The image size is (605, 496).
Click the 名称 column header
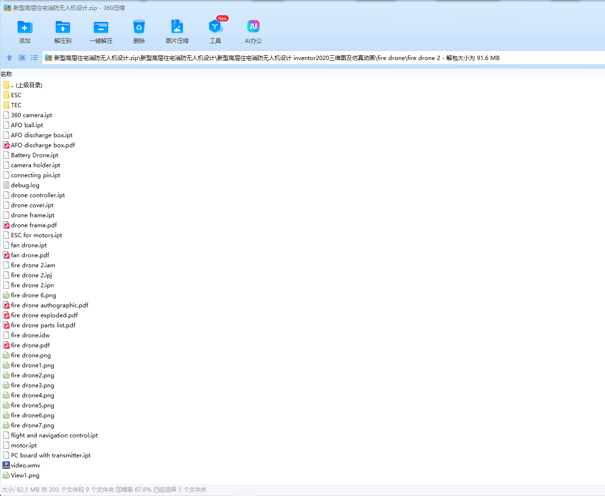(6, 74)
